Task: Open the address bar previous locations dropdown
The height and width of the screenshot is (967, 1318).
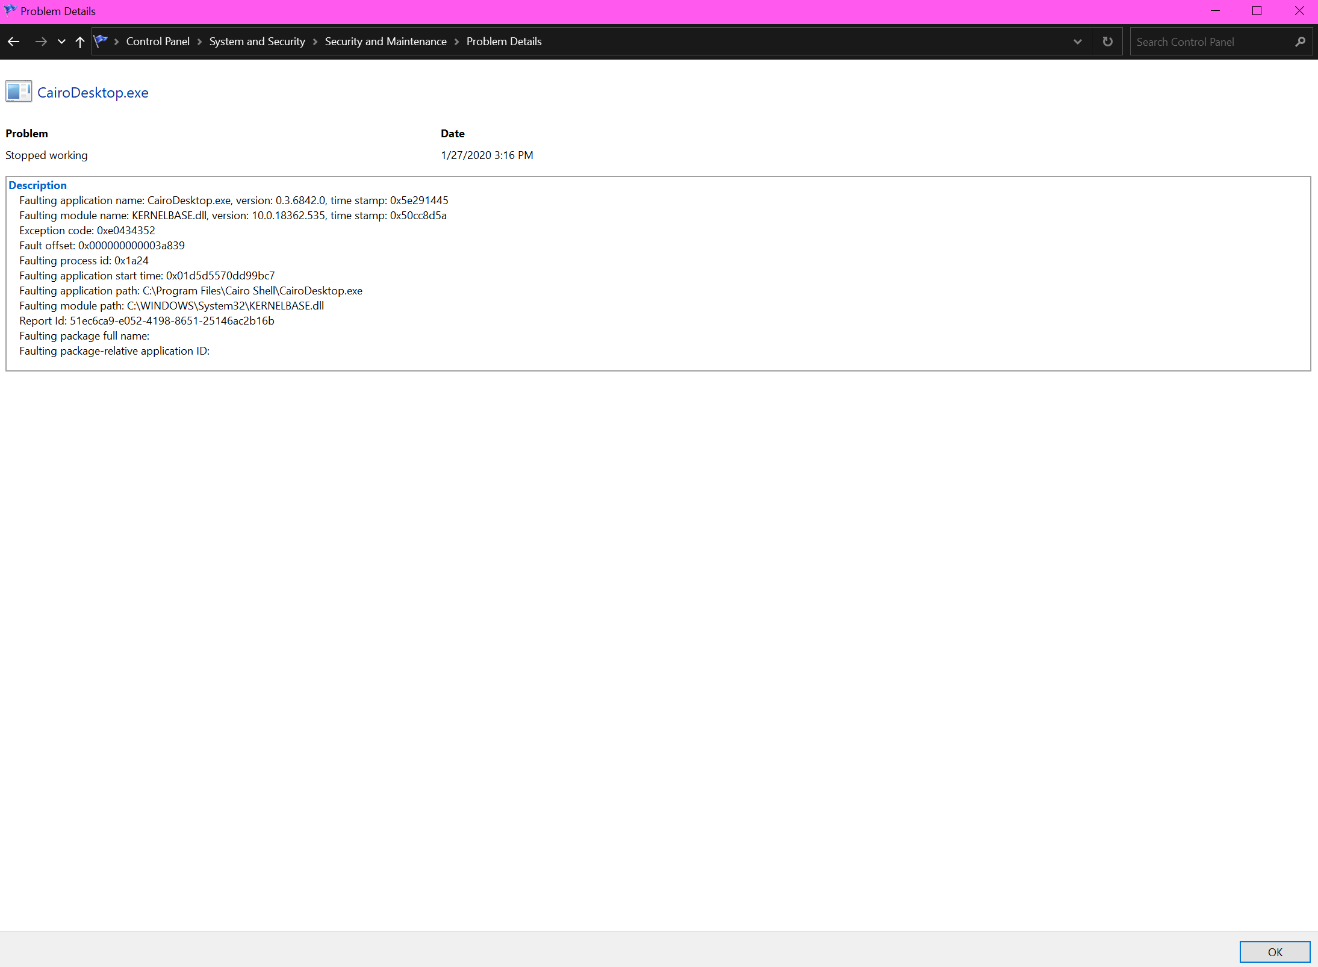Action: click(1077, 42)
